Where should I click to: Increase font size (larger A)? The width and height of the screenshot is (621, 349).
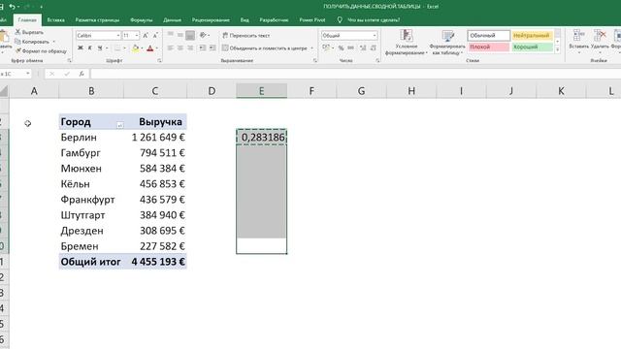(146, 36)
